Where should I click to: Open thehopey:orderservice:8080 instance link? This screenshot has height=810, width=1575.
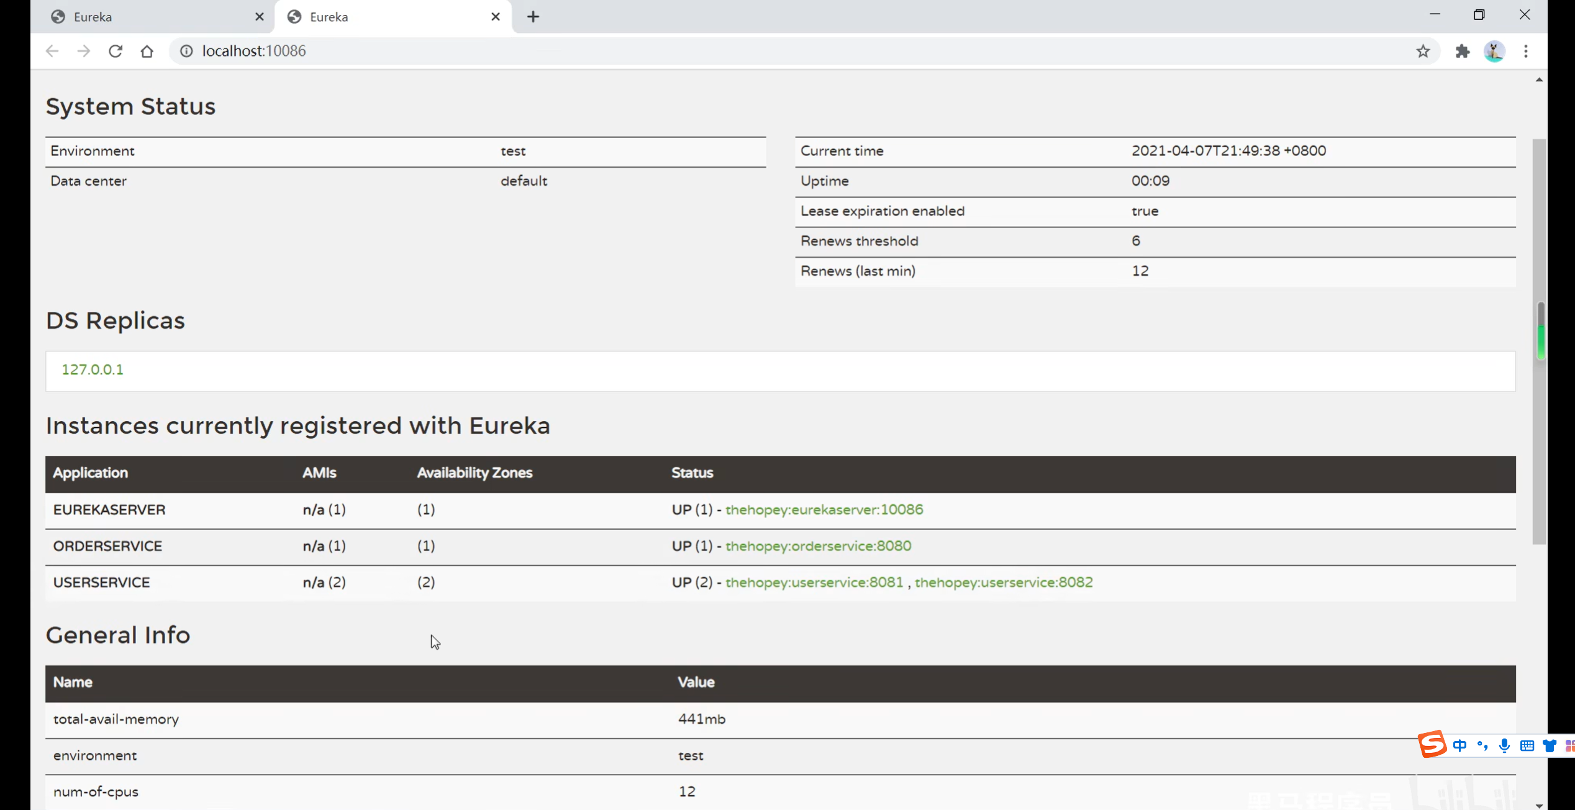[818, 546]
